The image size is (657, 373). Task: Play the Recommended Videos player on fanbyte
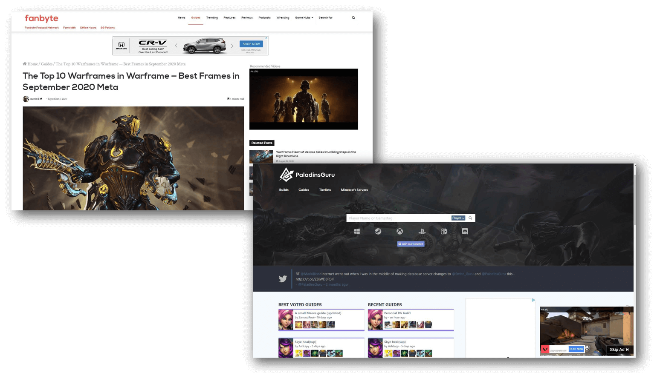pos(304,99)
